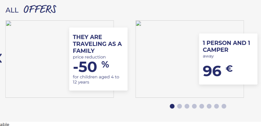Click 'for children aged 4 to 12 years' text
The image size is (261, 126).
pos(96,79)
